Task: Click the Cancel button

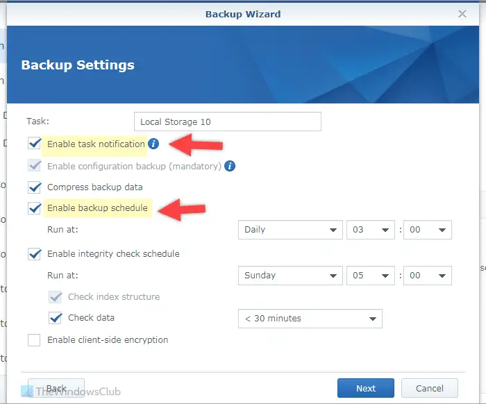Action: [430, 388]
